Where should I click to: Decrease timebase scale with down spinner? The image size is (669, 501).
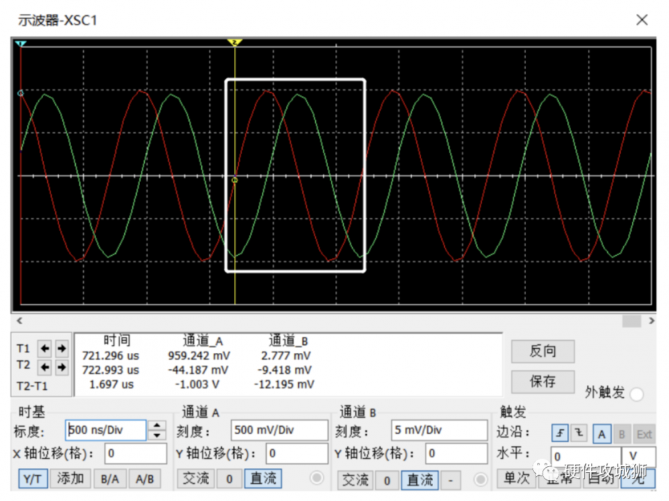click(157, 435)
